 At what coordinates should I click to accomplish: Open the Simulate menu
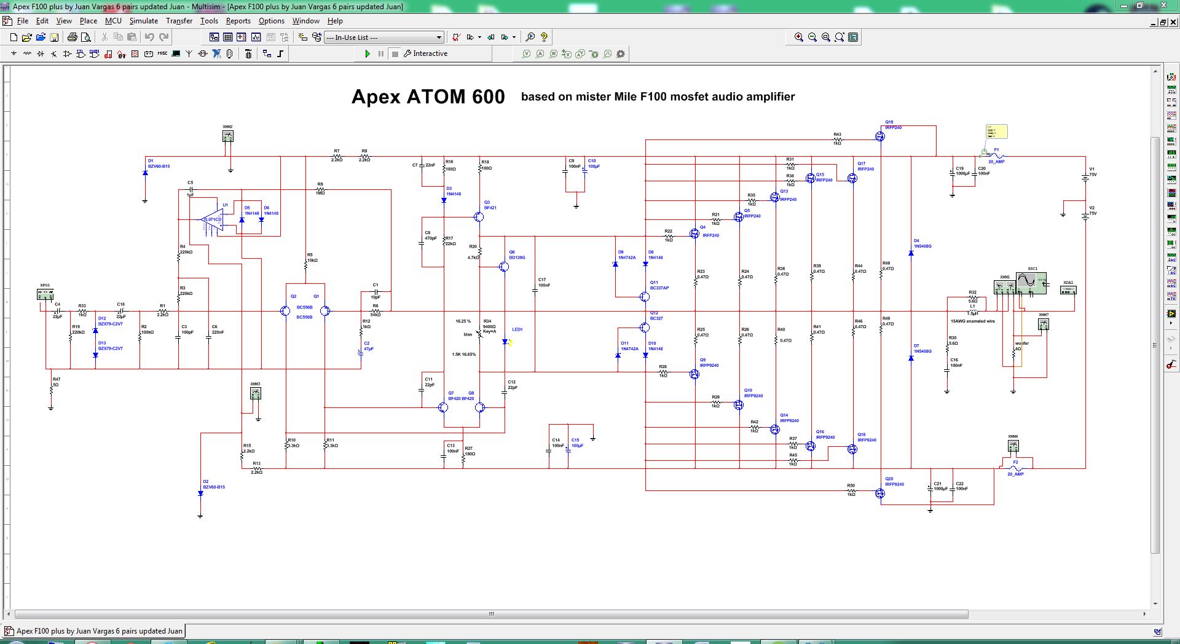pyautogui.click(x=144, y=20)
